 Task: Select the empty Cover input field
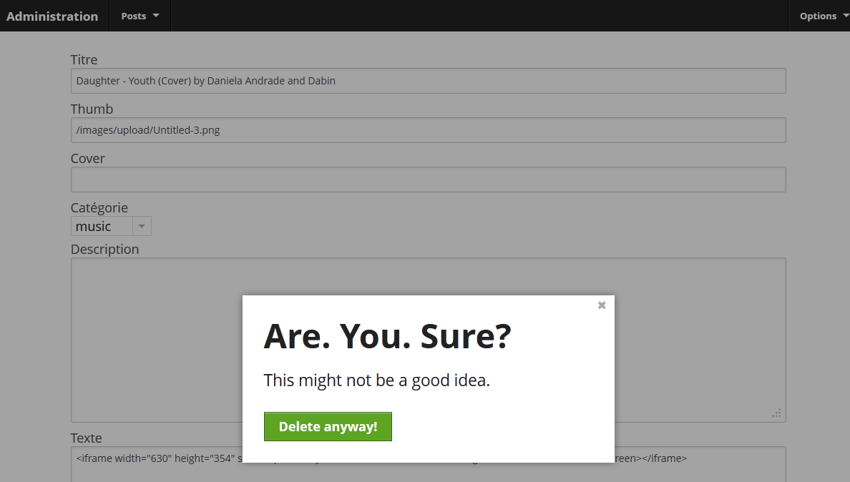coord(428,179)
